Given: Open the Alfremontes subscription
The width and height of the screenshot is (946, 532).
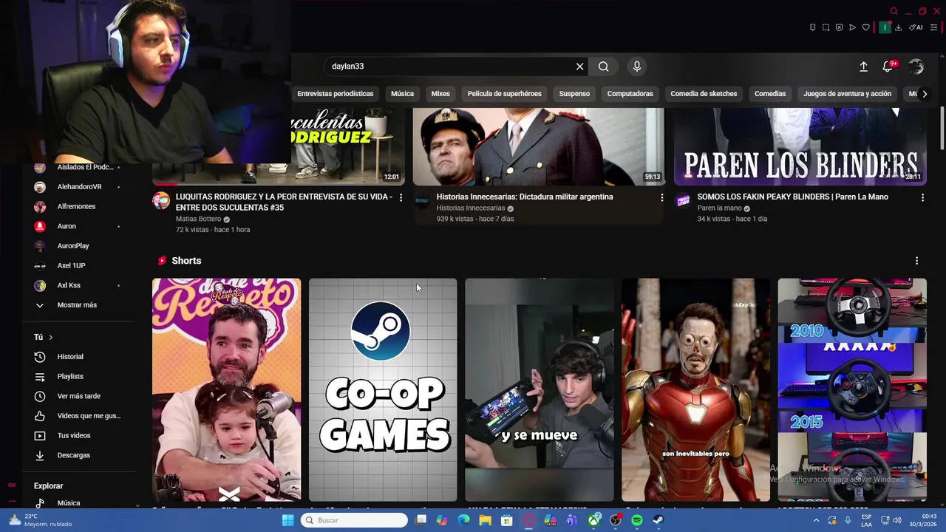Looking at the screenshot, I should [x=76, y=207].
